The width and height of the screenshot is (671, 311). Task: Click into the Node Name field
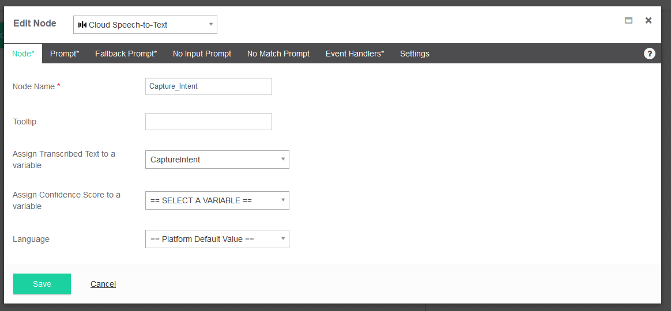[209, 86]
